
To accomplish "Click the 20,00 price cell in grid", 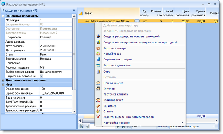I will coord(182,21).
